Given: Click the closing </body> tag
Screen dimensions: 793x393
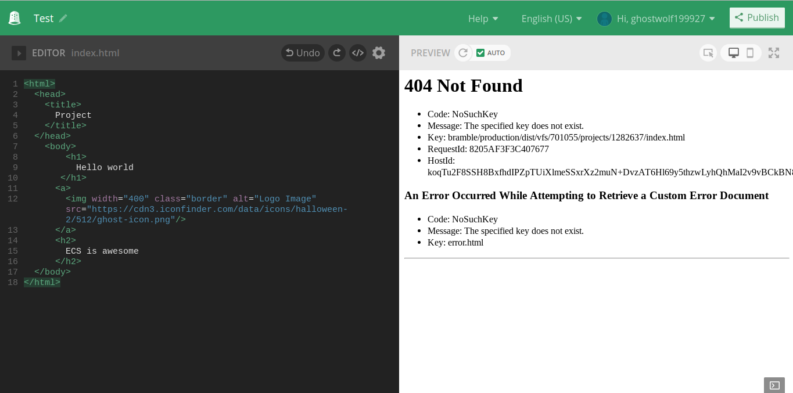Looking at the screenshot, I should pos(52,272).
